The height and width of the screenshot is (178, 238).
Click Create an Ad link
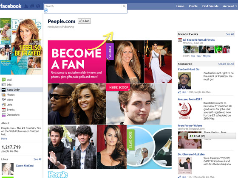[x=226, y=64]
